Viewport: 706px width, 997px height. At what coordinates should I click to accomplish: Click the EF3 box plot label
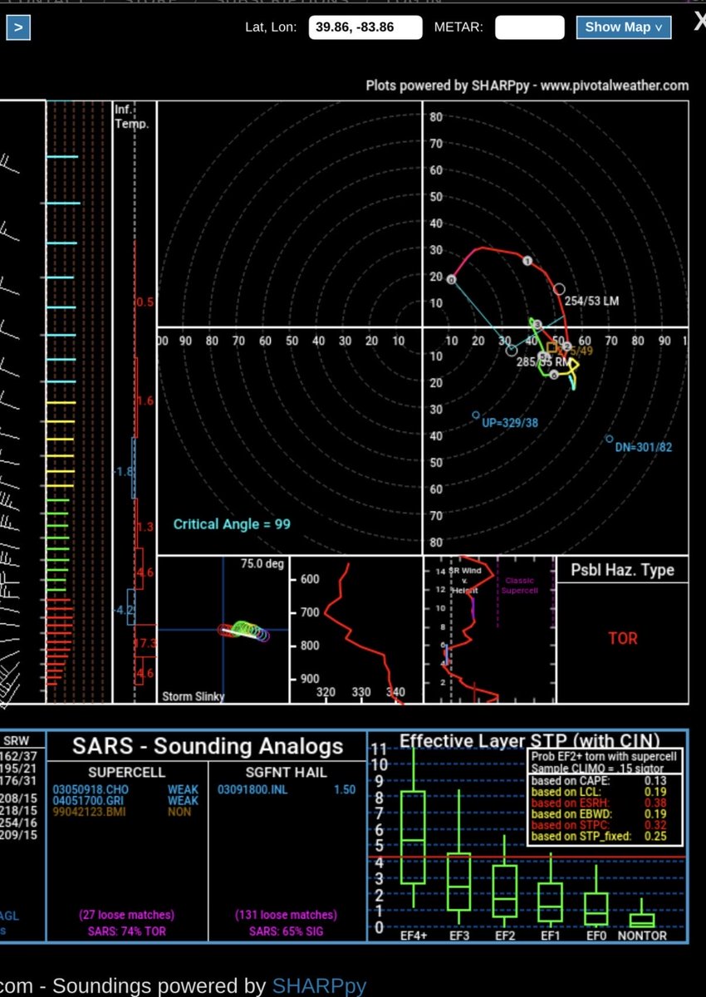click(x=458, y=935)
